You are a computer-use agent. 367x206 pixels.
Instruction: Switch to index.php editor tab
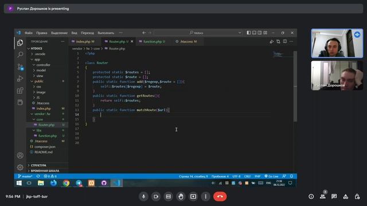click(85, 42)
